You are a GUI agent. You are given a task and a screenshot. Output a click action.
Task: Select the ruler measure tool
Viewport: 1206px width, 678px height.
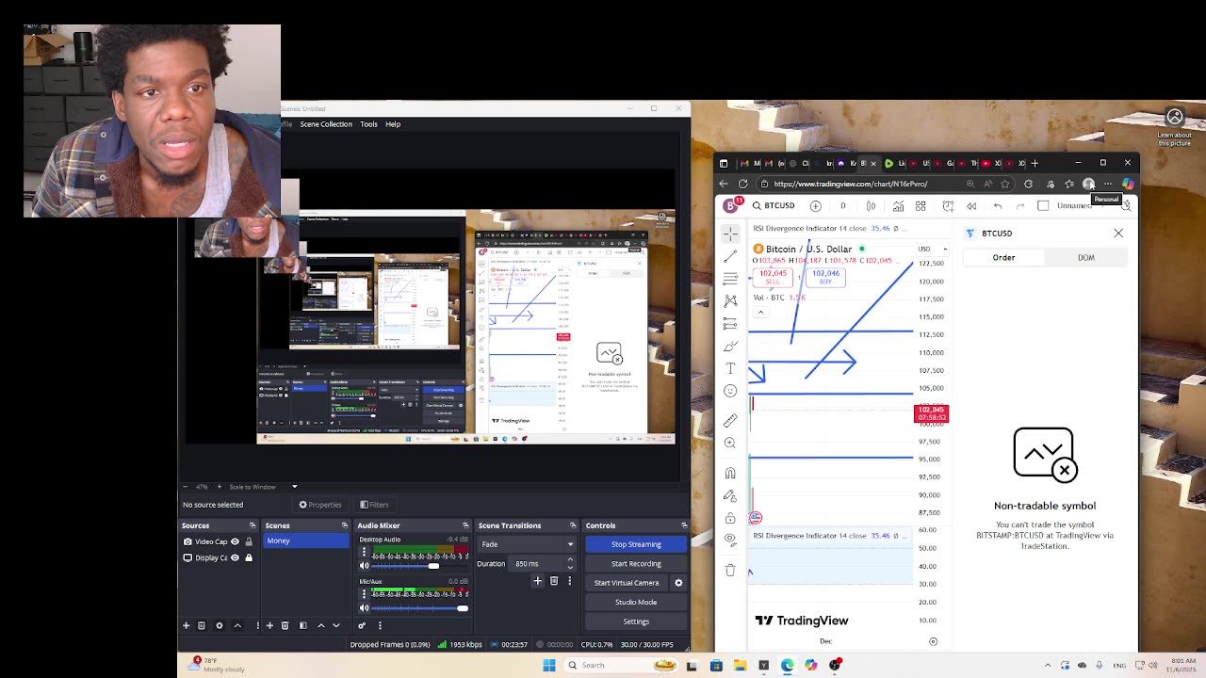730,420
